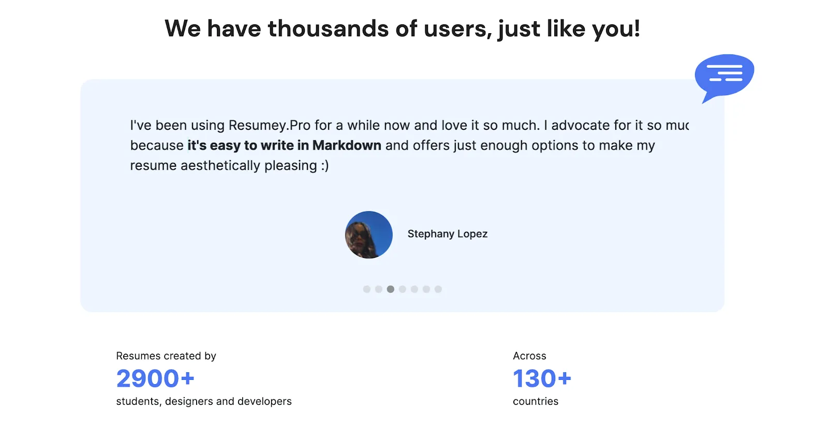The height and width of the screenshot is (425, 828).
Task: Click bold text 'it's easy to write in Markdown'
Action: 284,145
